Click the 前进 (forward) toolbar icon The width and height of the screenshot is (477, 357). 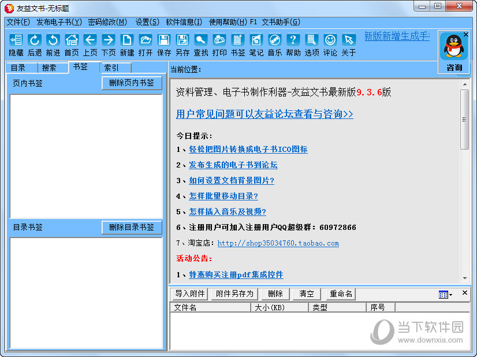pos(53,45)
